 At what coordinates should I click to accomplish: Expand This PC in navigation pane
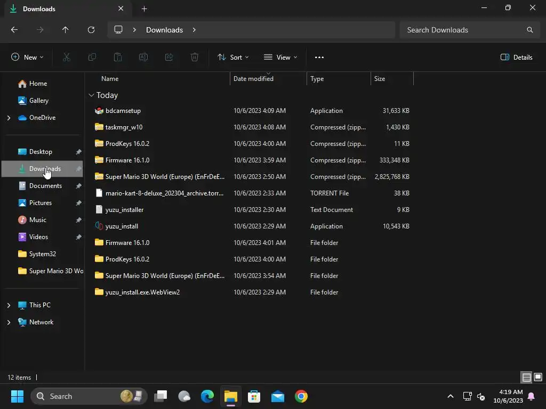9,305
